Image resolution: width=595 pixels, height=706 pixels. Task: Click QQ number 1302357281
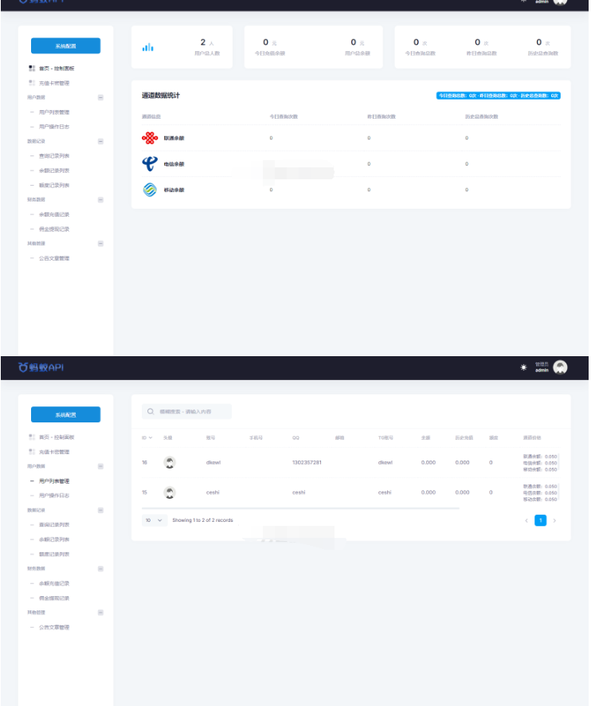tap(307, 462)
